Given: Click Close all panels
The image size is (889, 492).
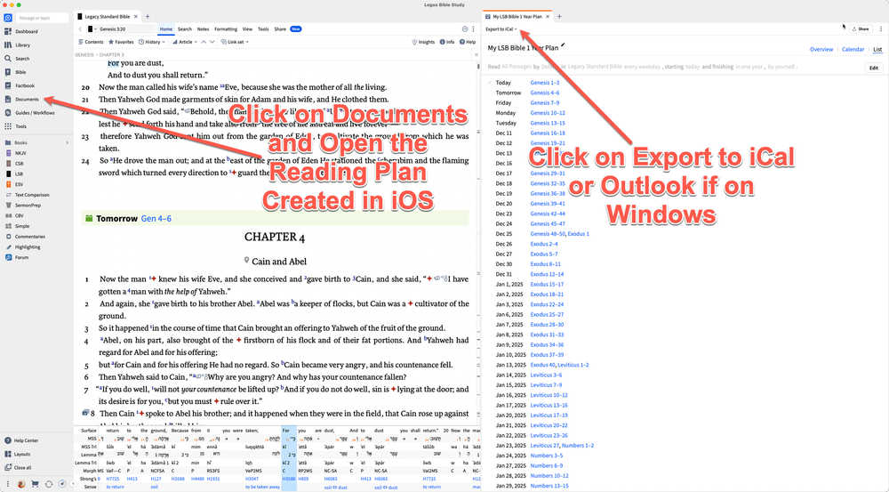Looking at the screenshot, I should (18, 468).
